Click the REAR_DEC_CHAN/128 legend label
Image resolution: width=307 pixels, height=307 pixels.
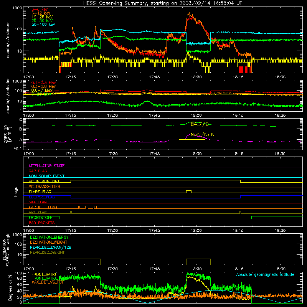tap(51, 247)
